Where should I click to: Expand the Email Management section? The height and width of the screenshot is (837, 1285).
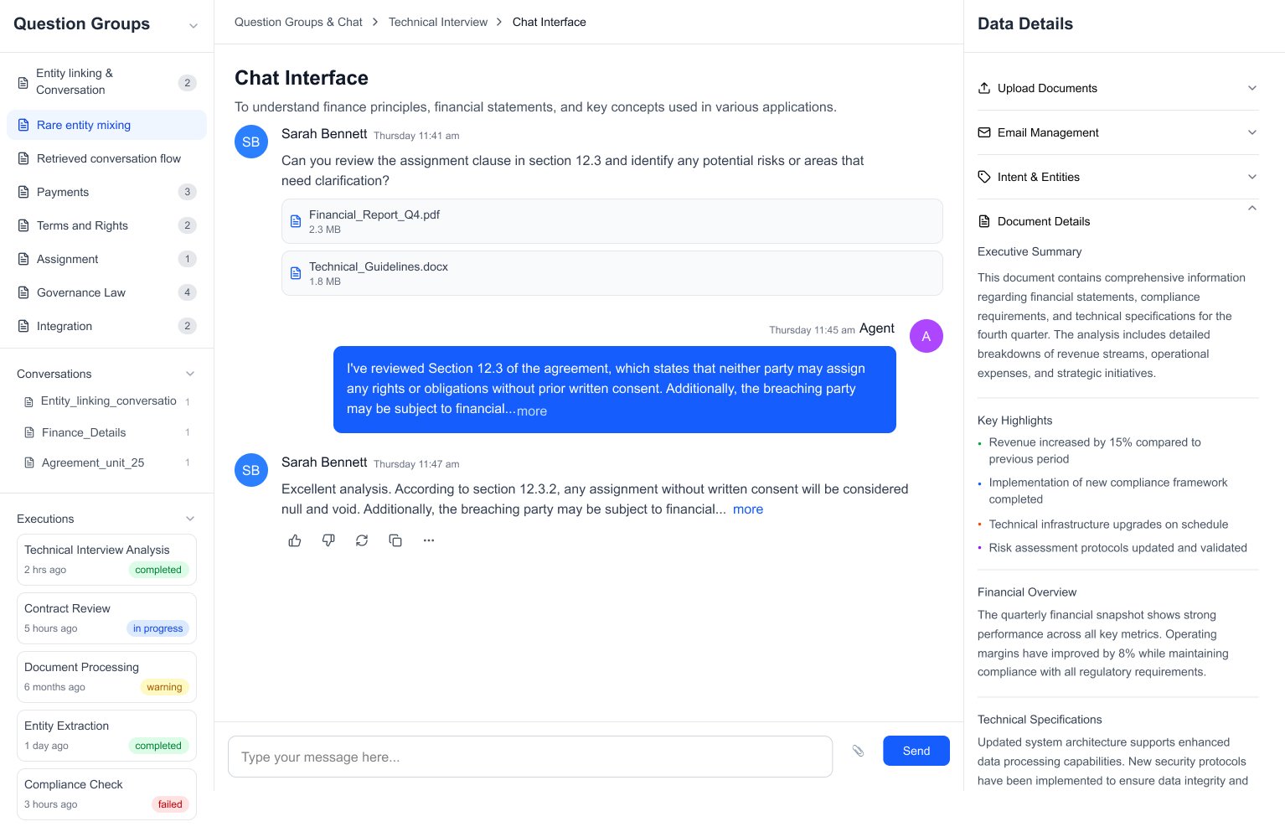tap(1117, 132)
